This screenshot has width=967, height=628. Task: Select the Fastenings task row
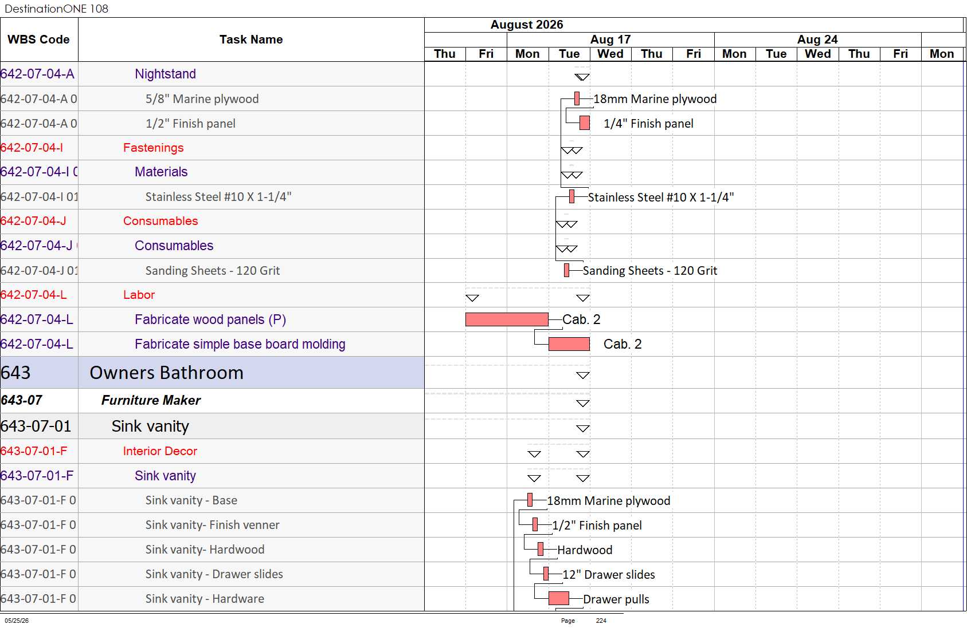(212, 148)
